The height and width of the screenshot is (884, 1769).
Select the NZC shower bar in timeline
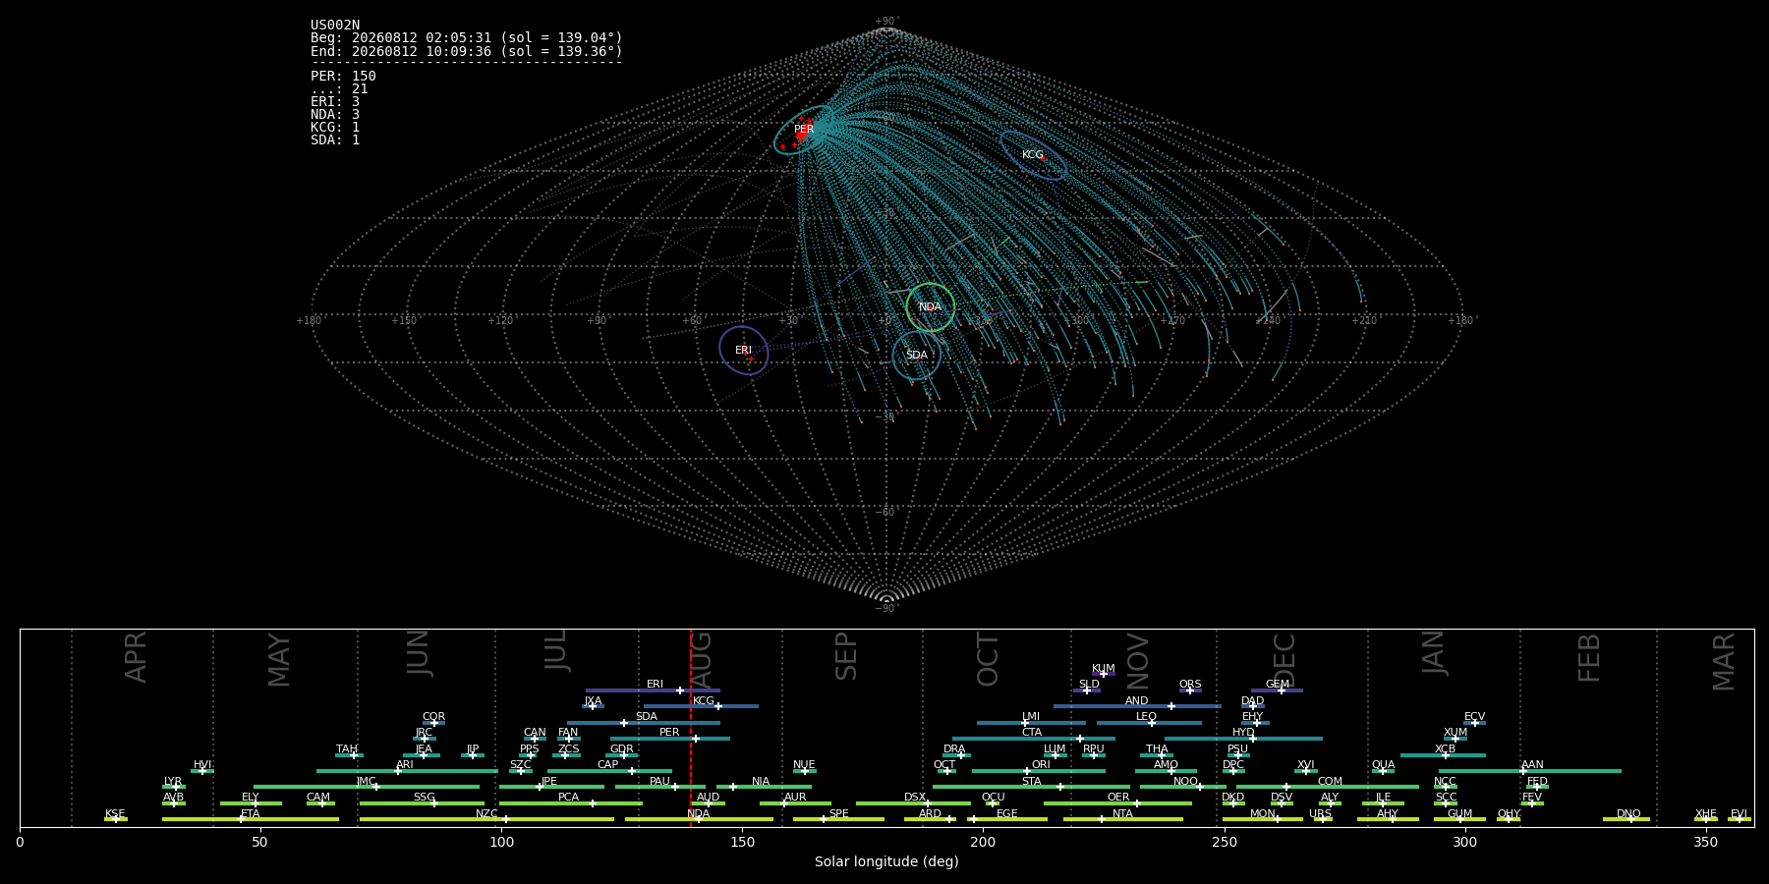coord(486,819)
